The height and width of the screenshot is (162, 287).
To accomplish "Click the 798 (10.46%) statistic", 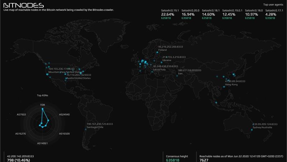I will pyautogui.click(x=19, y=160).
